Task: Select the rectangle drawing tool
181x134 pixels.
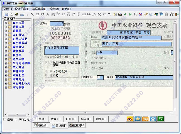Action: click(x=37, y=14)
